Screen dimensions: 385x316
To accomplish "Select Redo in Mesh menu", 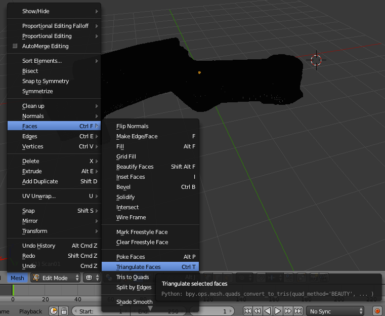I will click(54, 256).
